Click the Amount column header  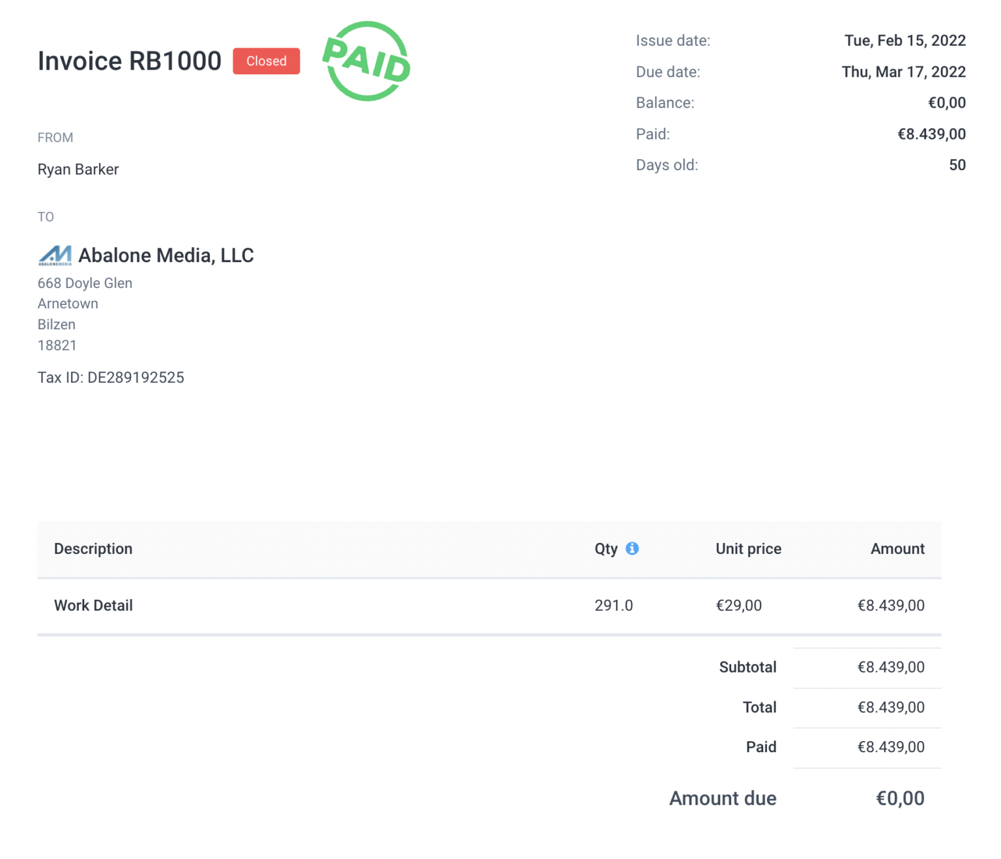click(897, 548)
